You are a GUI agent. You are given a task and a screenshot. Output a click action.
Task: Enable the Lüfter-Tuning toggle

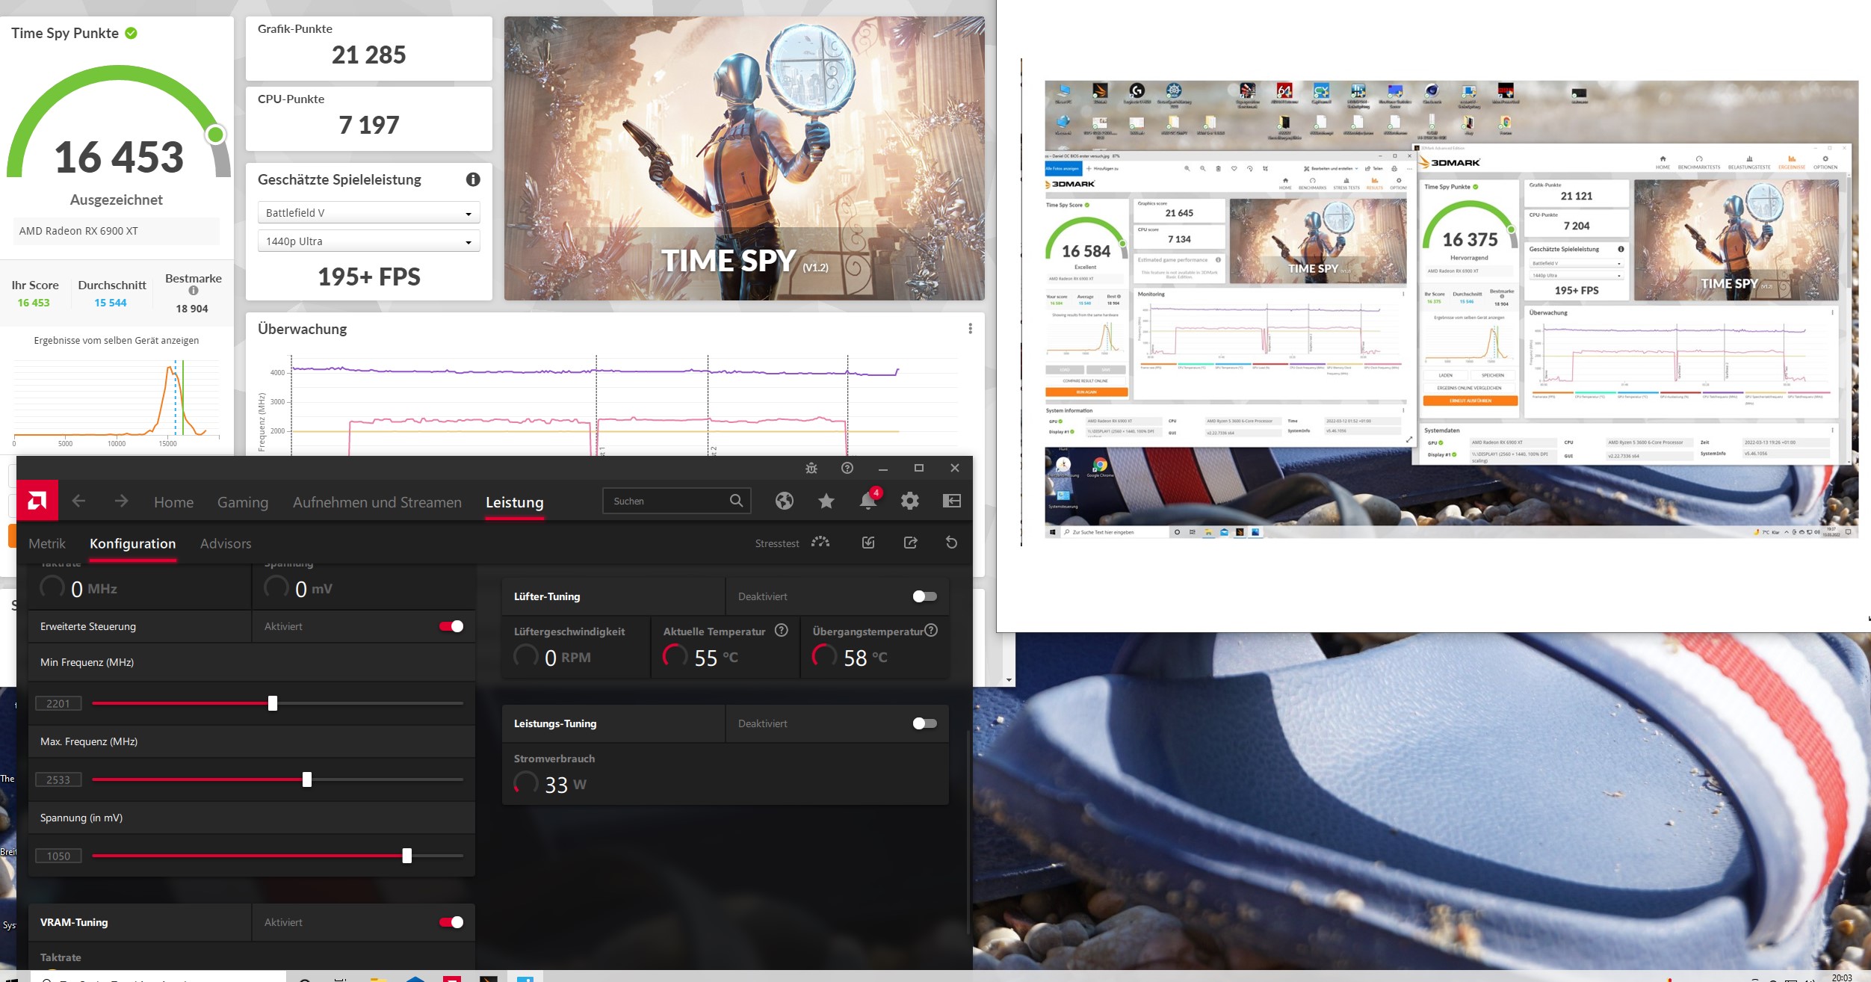(x=924, y=596)
